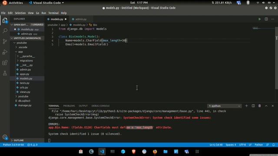278x156 pixels.
Task: Kill the terminal with trash icon
Action: coord(260,106)
